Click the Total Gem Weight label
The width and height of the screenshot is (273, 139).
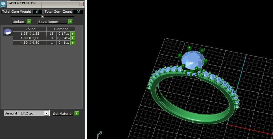[17, 12]
